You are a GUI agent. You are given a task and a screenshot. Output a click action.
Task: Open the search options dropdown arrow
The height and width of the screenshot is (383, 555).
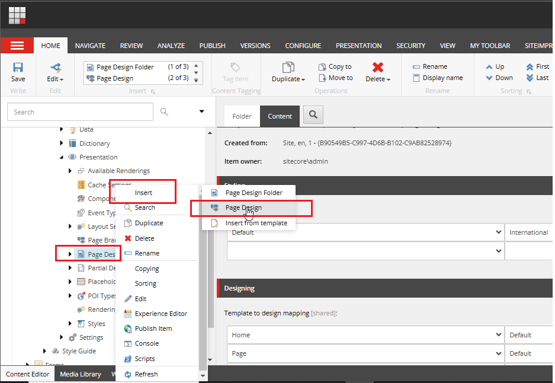coord(201,112)
